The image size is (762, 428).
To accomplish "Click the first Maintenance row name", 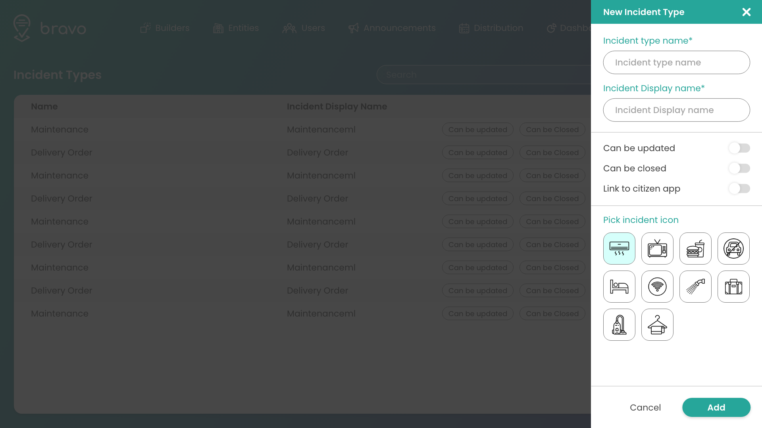I will point(60,129).
